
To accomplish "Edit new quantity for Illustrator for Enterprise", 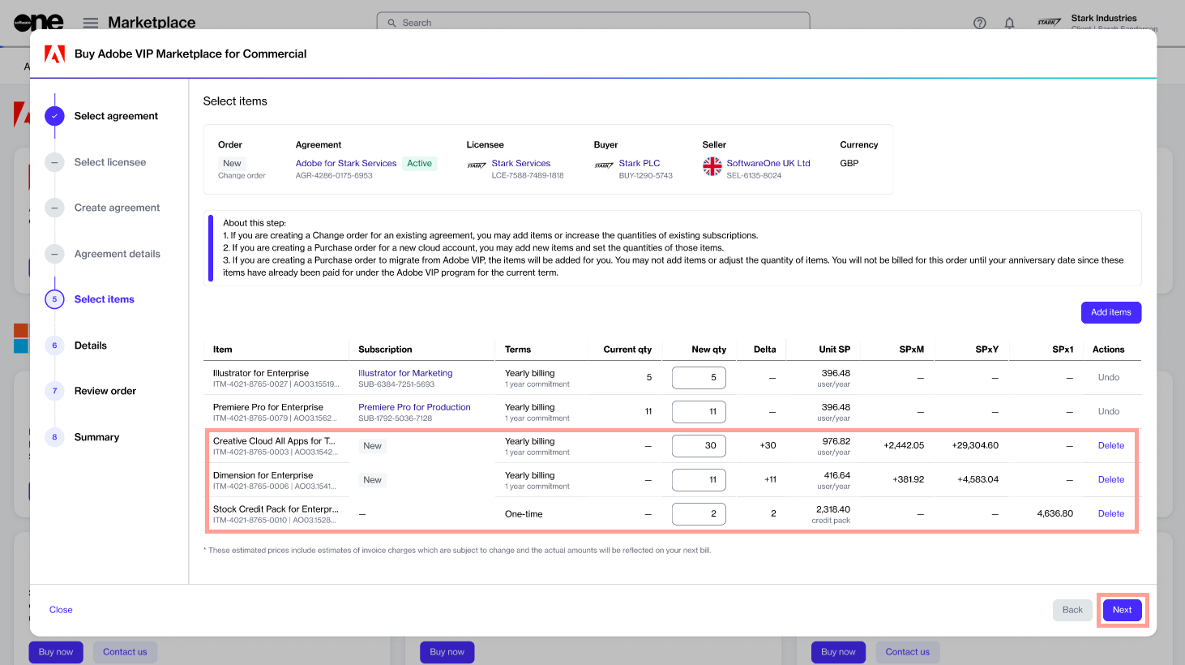I will [699, 377].
